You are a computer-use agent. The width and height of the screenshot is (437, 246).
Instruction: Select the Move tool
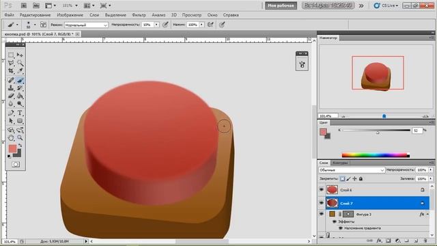[20, 55]
